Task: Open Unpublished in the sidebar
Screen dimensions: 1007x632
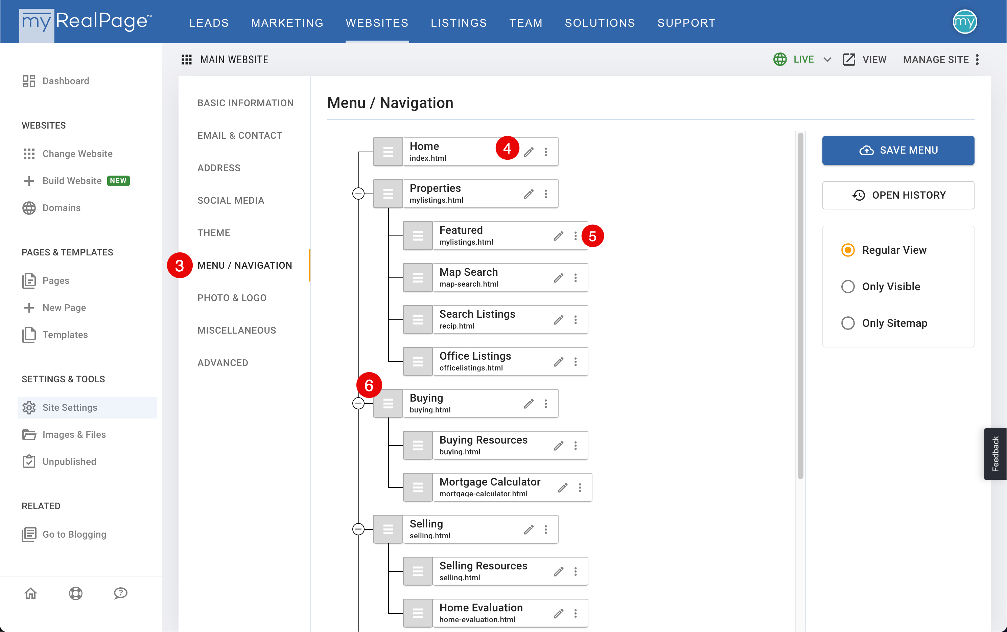Action: point(59,461)
